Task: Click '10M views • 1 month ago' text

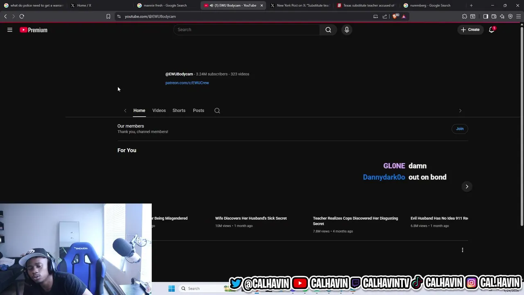Action: coord(234,226)
